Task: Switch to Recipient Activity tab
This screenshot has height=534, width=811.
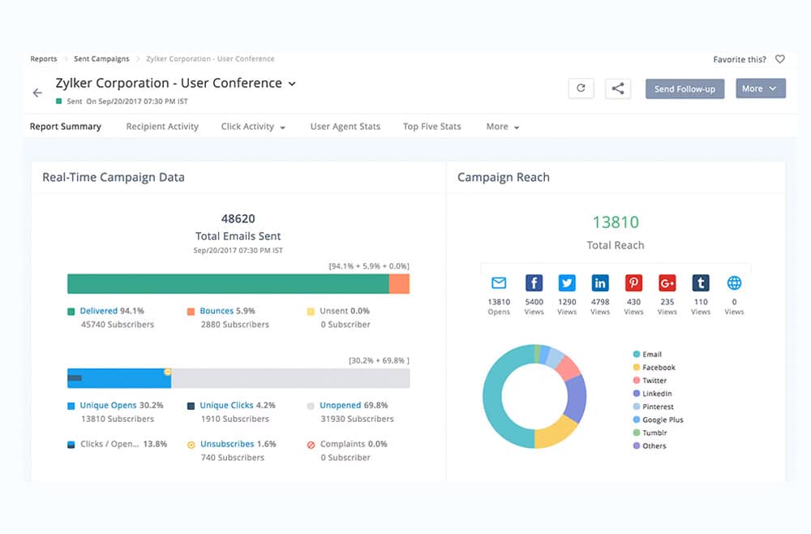Action: [x=162, y=127]
